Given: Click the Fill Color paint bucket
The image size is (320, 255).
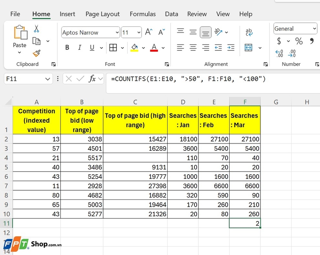Looking at the screenshot, I should (x=134, y=48).
